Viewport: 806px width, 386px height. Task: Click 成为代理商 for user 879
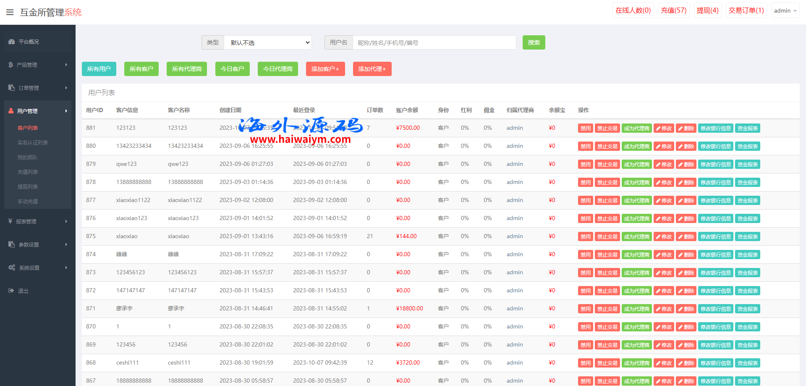click(x=636, y=165)
